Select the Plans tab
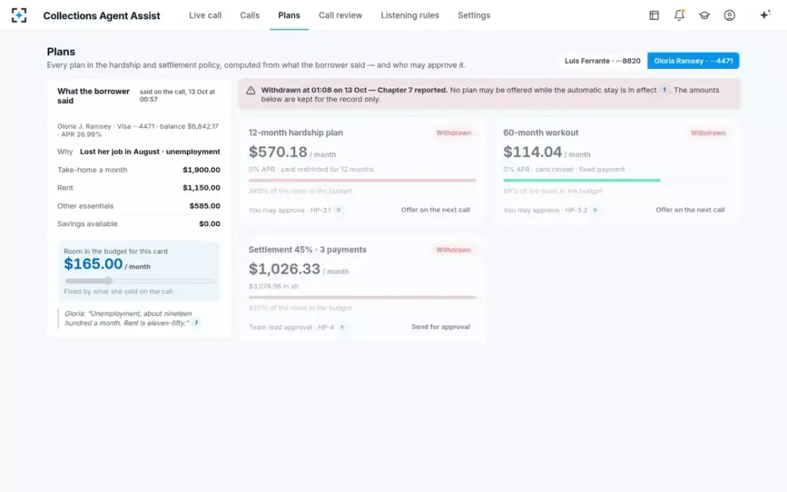787x492 pixels. pos(289,15)
